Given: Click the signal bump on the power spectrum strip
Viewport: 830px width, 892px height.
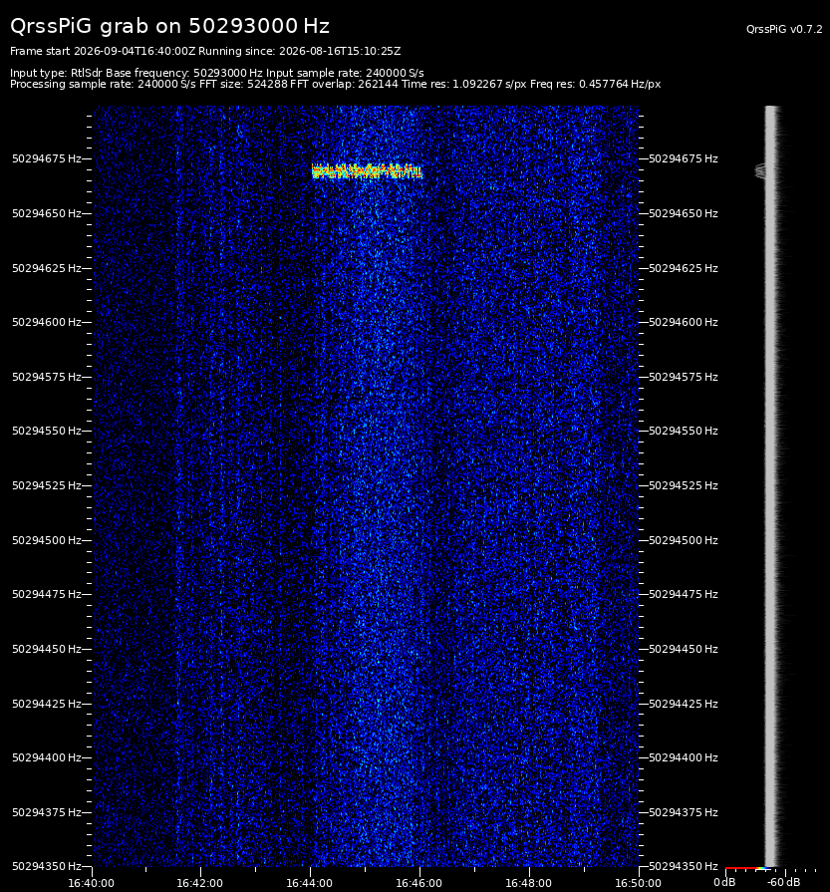Looking at the screenshot, I should (760, 170).
